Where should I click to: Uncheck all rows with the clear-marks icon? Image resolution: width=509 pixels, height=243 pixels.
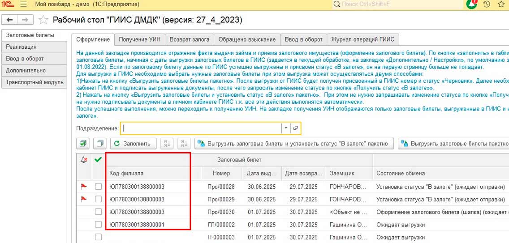tap(100, 143)
